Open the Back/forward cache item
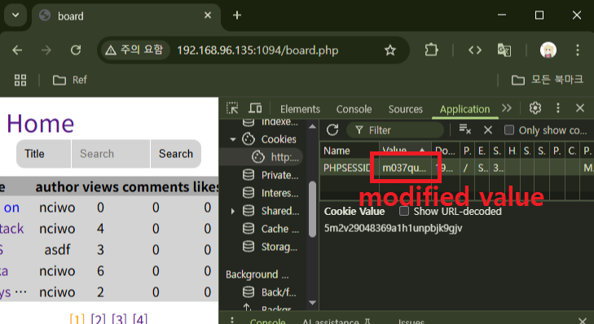The width and height of the screenshot is (594, 324). (x=279, y=292)
